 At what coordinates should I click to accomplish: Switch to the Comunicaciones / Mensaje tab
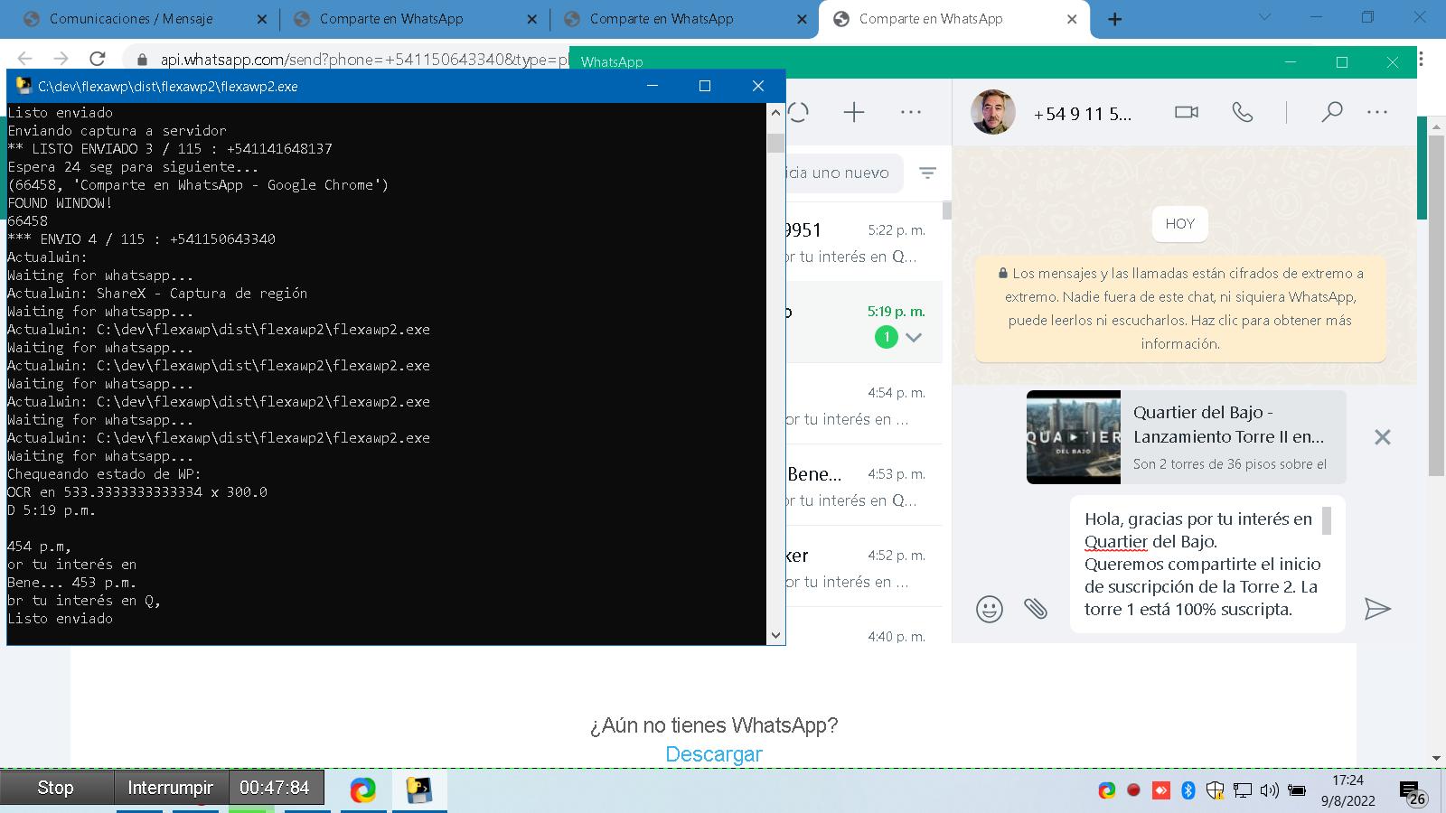click(131, 19)
